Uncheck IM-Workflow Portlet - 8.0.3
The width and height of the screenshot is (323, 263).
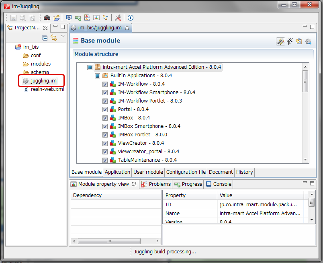pyautogui.click(x=105, y=101)
